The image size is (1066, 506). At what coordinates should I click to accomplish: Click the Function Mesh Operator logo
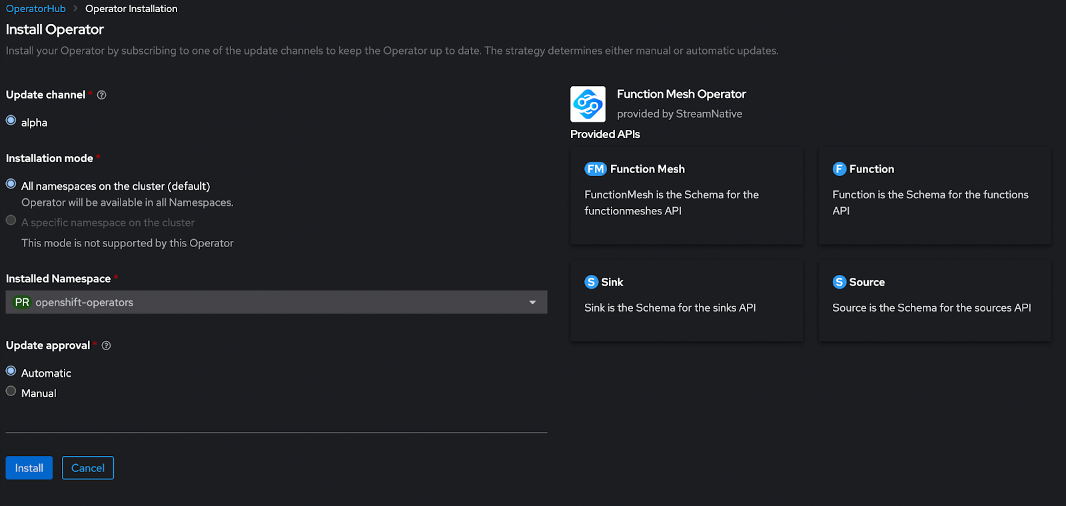[588, 104]
